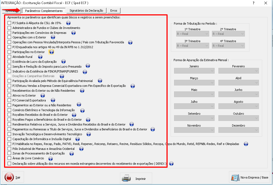Open the 4º Trimestre taxation dropdown
Screen dimensions: 273x185
click(x=228, y=46)
